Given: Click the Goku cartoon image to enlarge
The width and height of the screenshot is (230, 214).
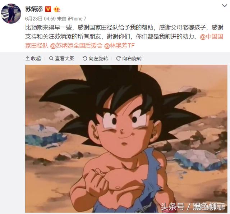Looking at the screenshot, I should click(126, 138).
